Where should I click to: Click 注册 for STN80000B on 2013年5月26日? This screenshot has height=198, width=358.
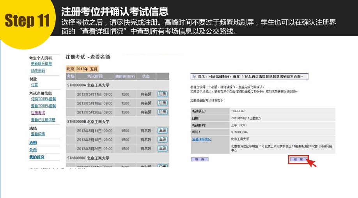click(x=162, y=148)
